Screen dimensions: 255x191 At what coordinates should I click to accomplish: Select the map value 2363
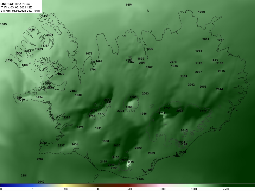pos(67,117)
